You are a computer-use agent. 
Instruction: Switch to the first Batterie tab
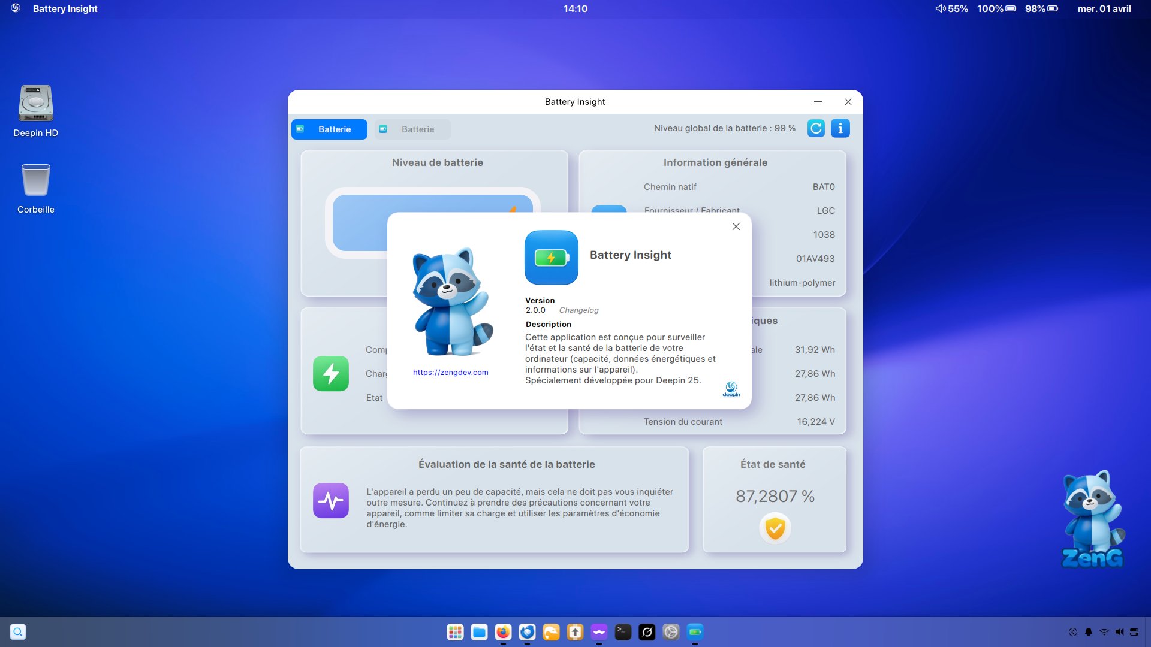coord(329,129)
